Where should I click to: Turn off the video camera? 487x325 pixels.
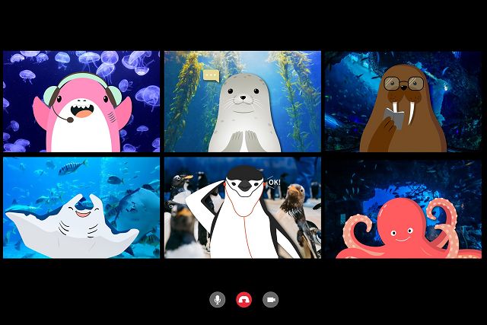pos(270,299)
